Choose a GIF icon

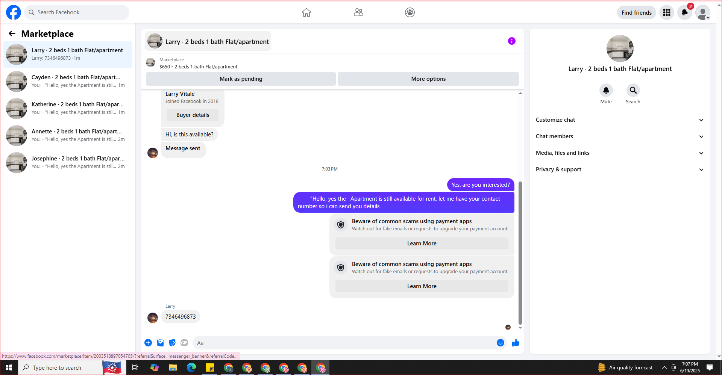[184, 343]
